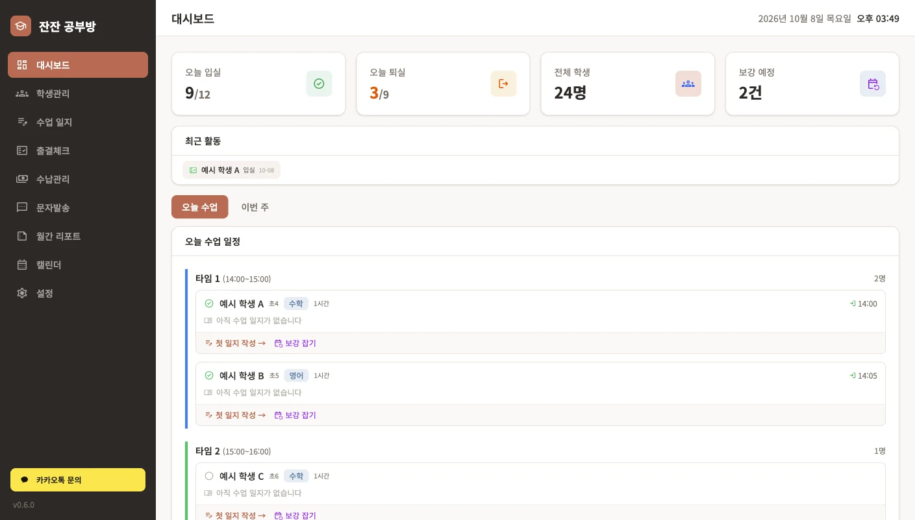Image resolution: width=915 pixels, height=520 pixels.
Task: Click the 오후 03:49 clock text
Action: coord(878,18)
